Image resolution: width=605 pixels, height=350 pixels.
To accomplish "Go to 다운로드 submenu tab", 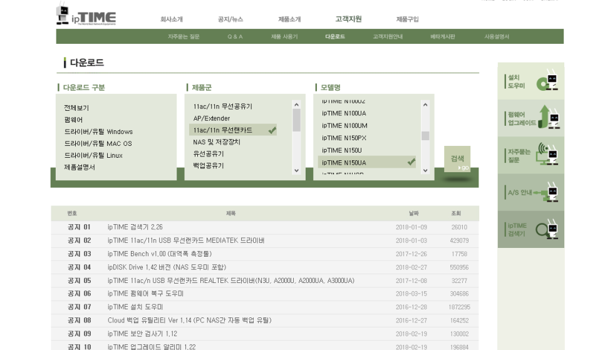I will [x=335, y=37].
